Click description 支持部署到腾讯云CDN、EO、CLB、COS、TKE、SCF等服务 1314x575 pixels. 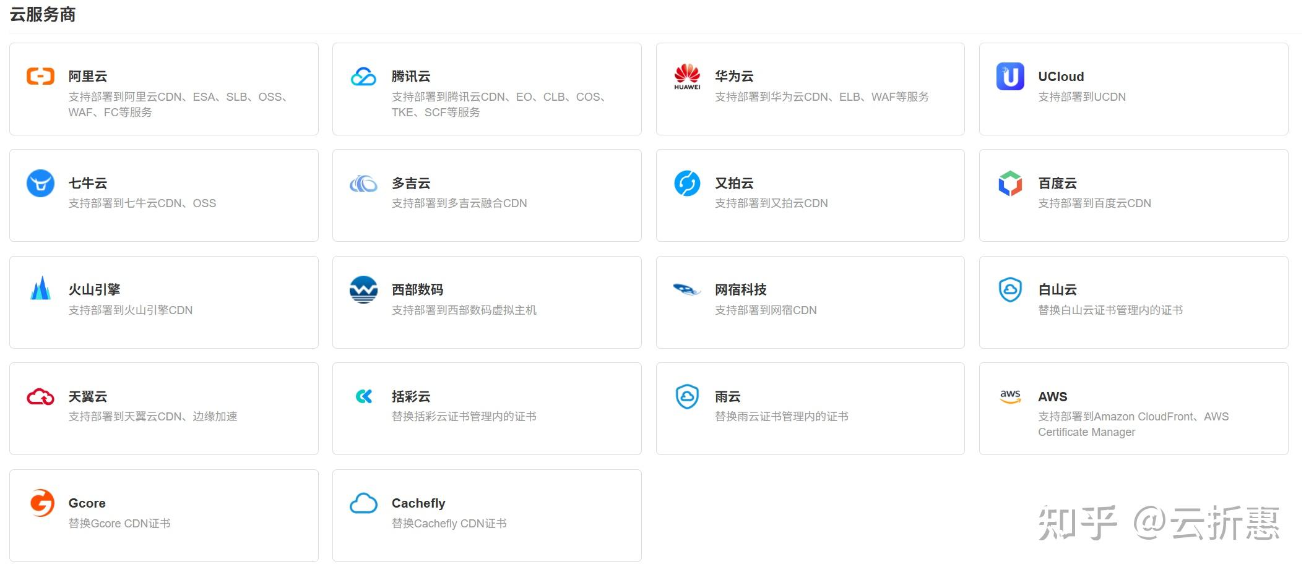tap(499, 104)
